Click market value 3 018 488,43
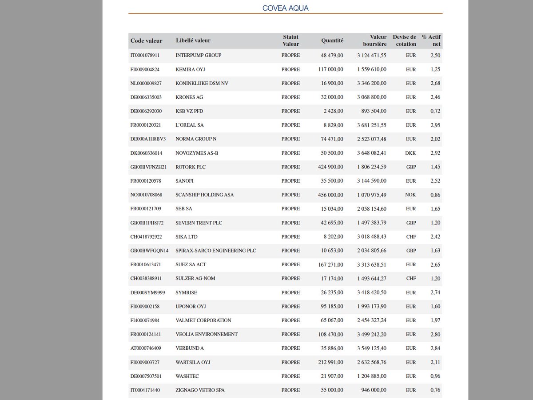Viewport: 533px width, 400px height. (x=372, y=237)
